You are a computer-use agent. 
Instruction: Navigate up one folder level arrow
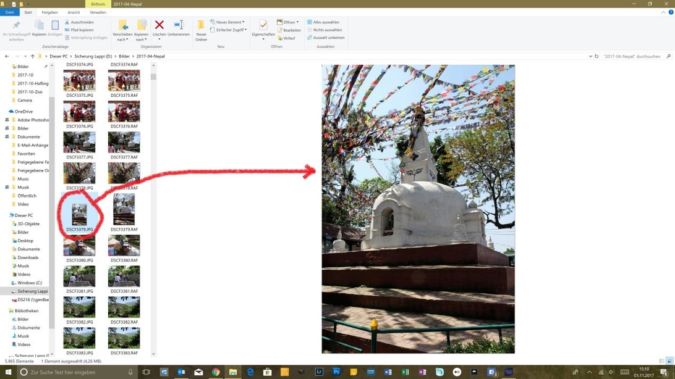coord(33,56)
